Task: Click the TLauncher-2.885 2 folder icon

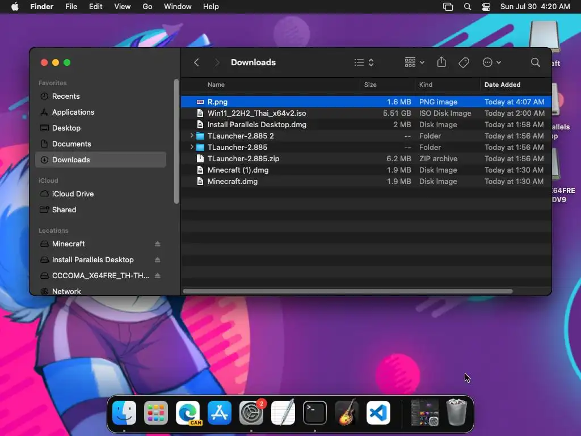Action: (200, 136)
